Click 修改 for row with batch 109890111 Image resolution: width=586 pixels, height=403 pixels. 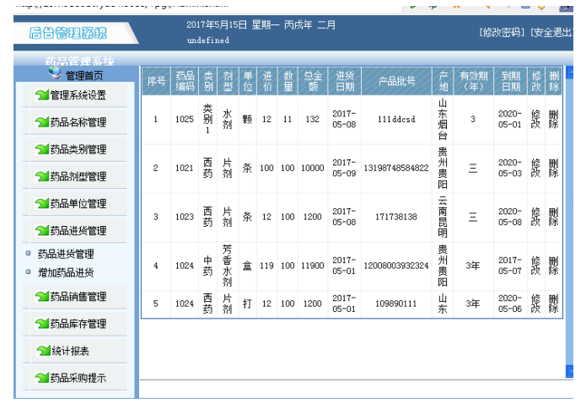tap(535, 304)
